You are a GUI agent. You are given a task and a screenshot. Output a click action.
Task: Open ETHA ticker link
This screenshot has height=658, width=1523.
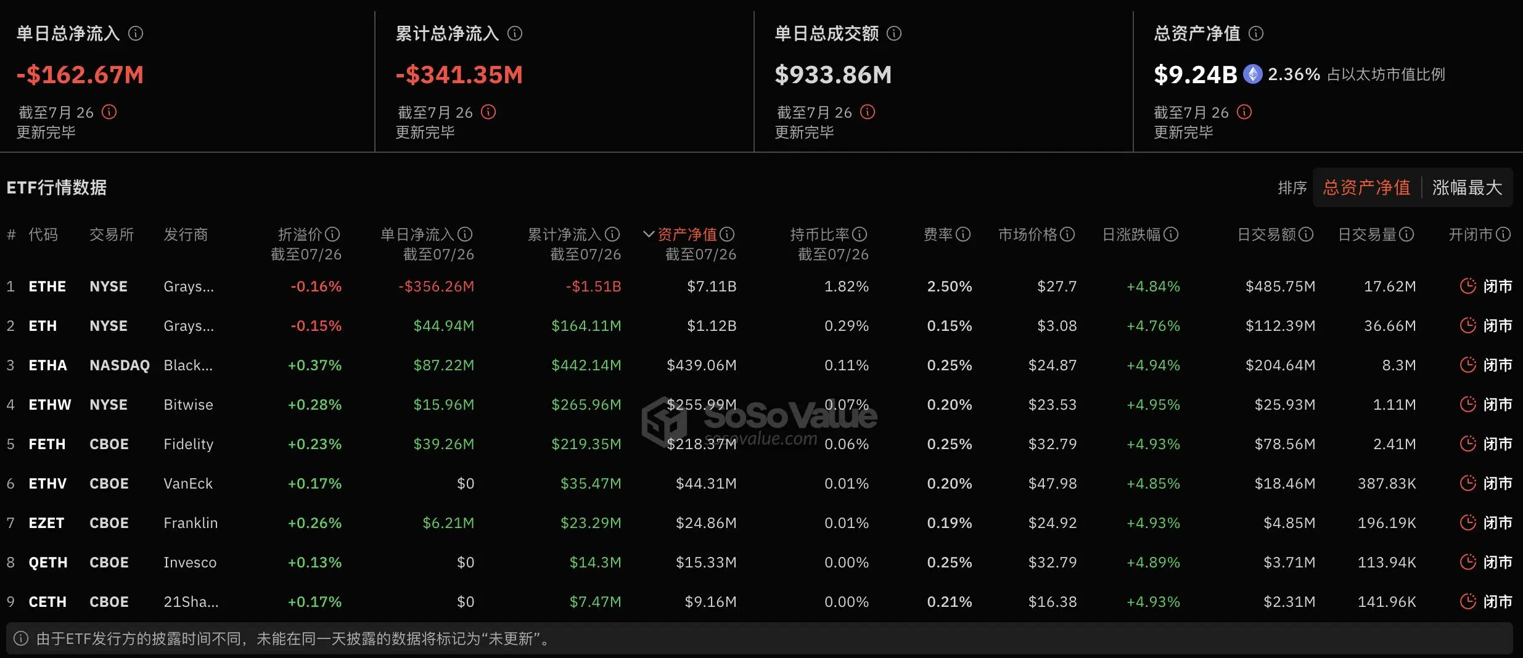click(47, 365)
